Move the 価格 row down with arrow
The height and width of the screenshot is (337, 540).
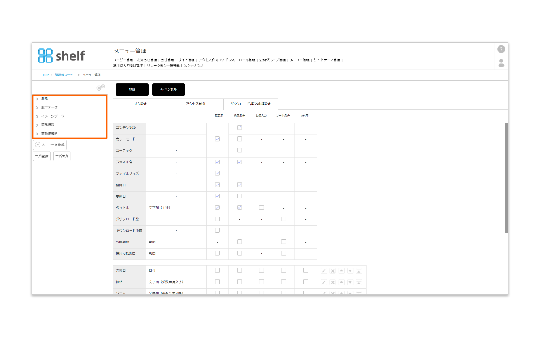coord(350,282)
